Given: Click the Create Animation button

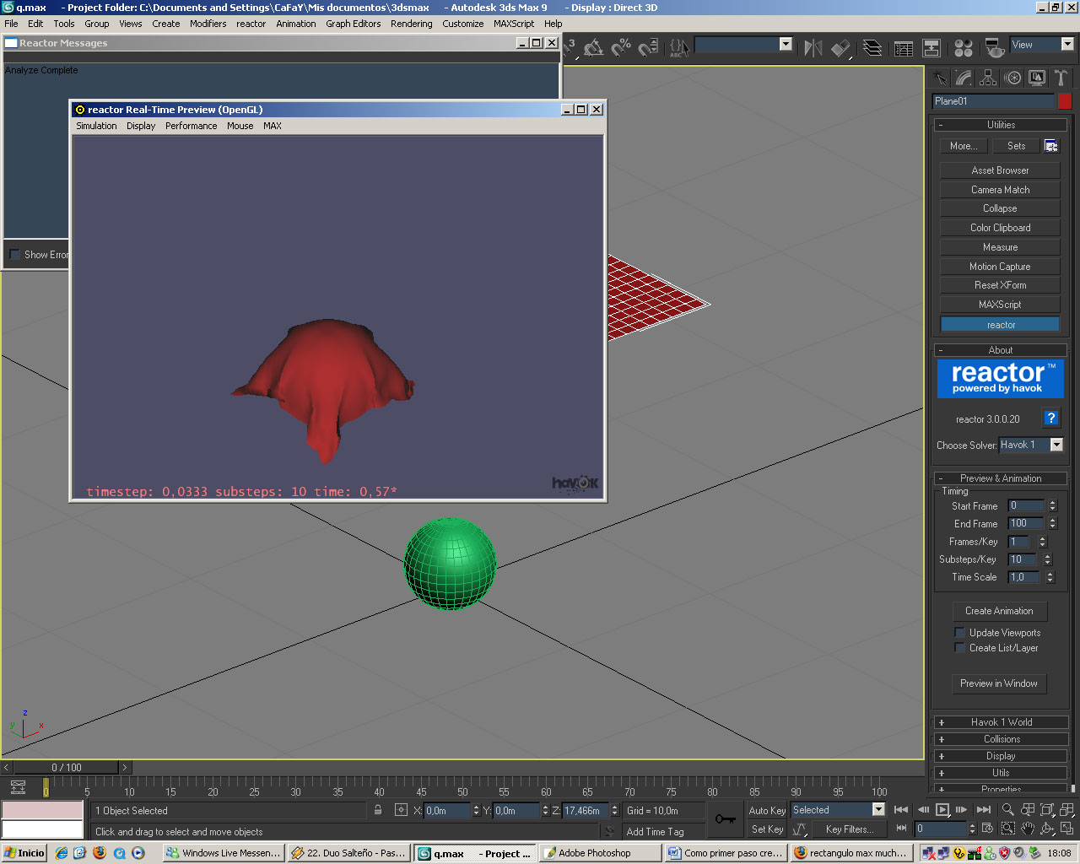Looking at the screenshot, I should pos(999,611).
